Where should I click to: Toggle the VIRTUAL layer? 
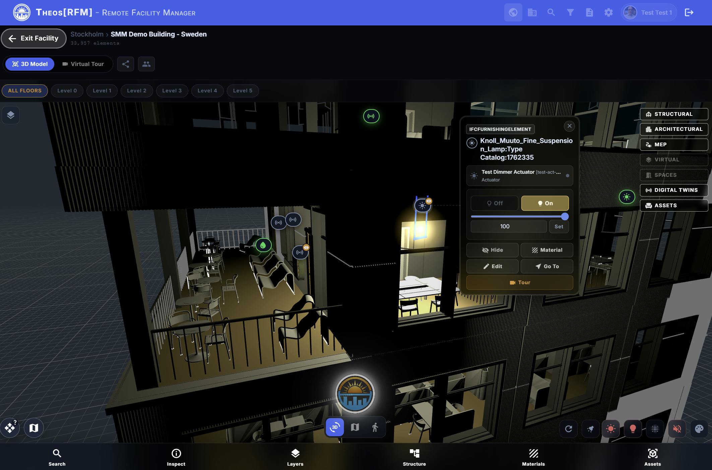(674, 160)
